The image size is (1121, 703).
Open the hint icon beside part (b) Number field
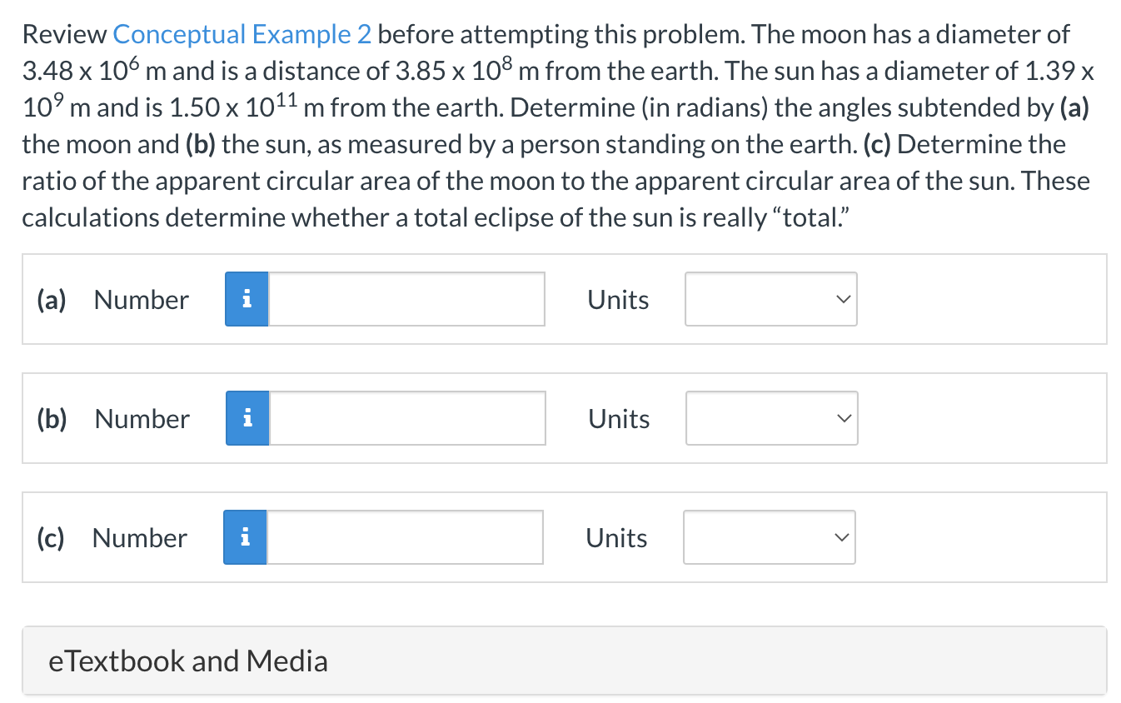pos(247,418)
